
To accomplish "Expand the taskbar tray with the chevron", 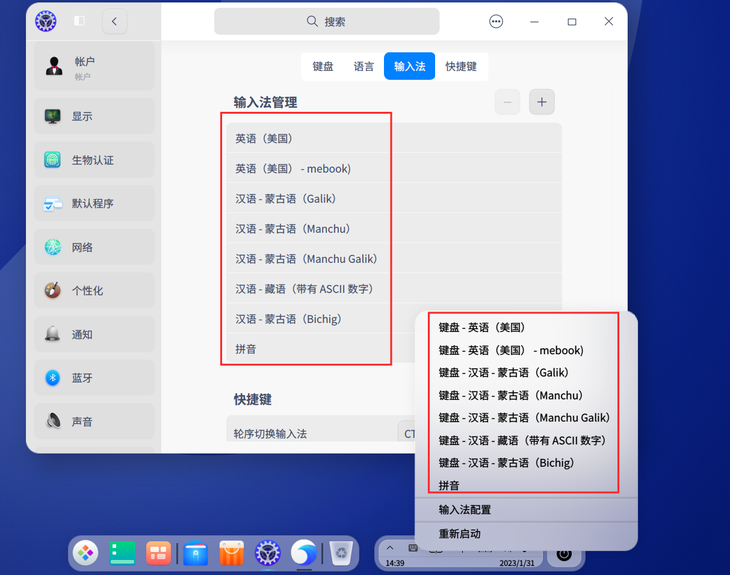I will [390, 547].
